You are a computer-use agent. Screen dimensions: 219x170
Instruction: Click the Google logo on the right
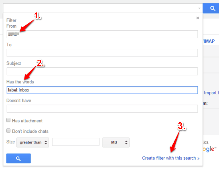[209, 149]
